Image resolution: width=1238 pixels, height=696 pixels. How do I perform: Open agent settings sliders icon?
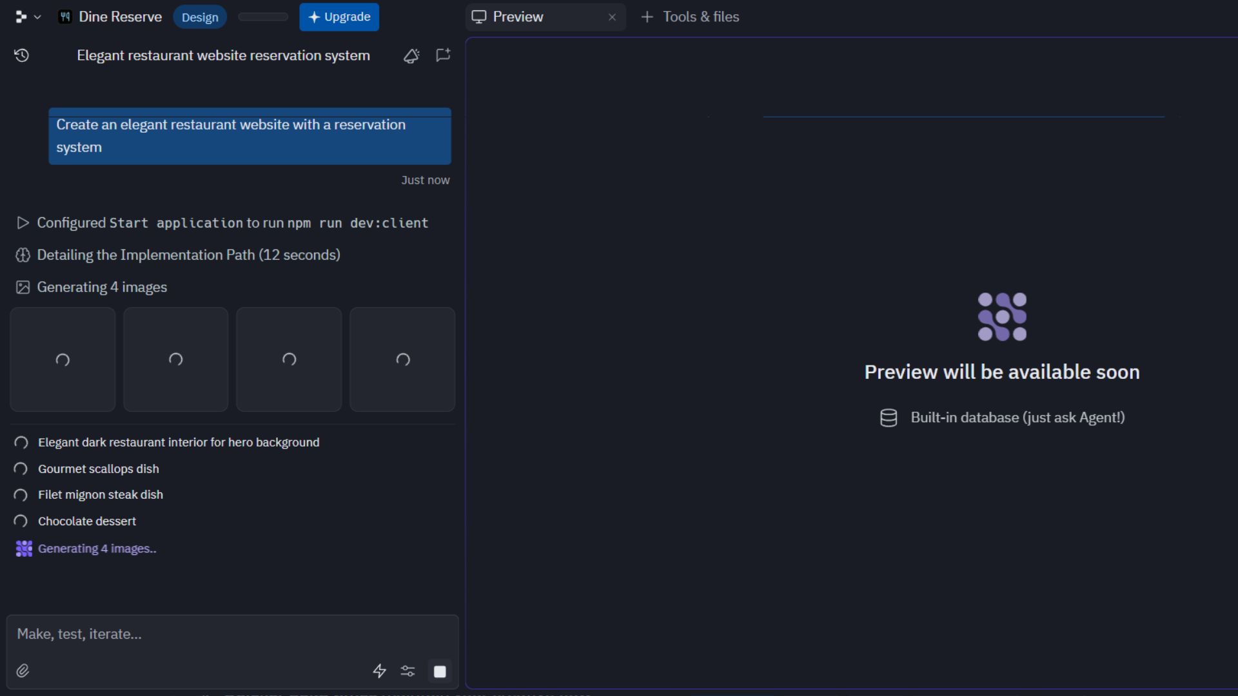(408, 671)
